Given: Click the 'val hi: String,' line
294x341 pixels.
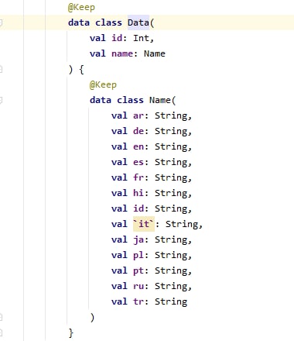Looking at the screenshot, I should tap(152, 193).
